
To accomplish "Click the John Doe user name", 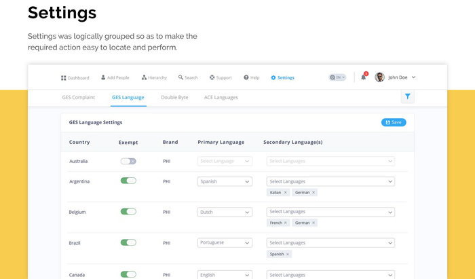I will pos(398,77).
